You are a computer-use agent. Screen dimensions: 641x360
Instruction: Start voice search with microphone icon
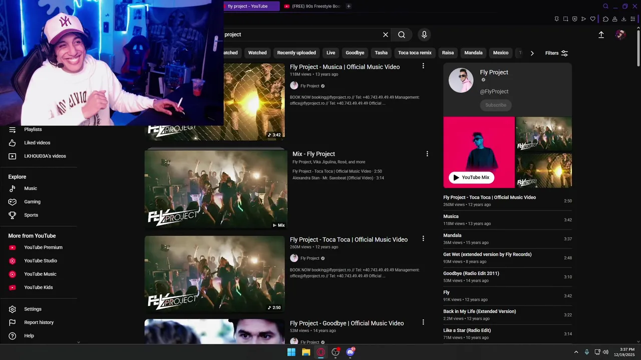(x=424, y=34)
